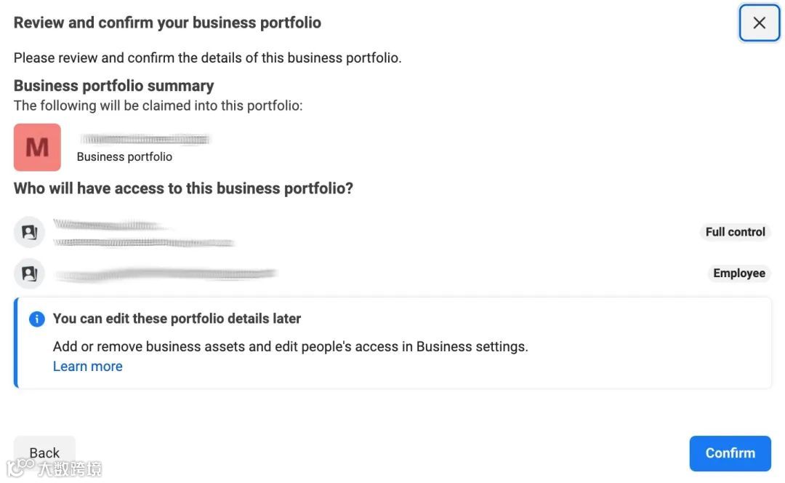The image size is (785, 483).
Task: Open the Learn more link
Action: (x=87, y=367)
